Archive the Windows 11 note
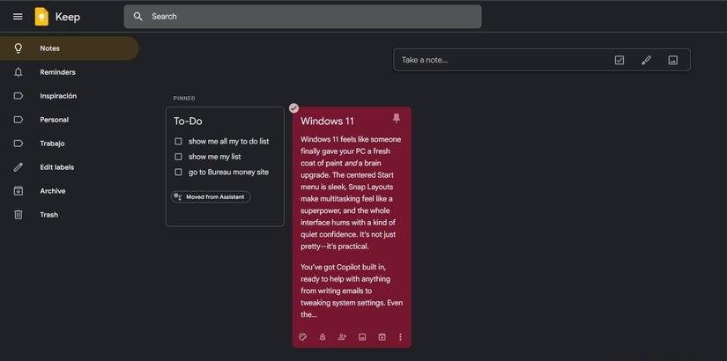Viewport: 727px width, 361px height. [x=382, y=337]
